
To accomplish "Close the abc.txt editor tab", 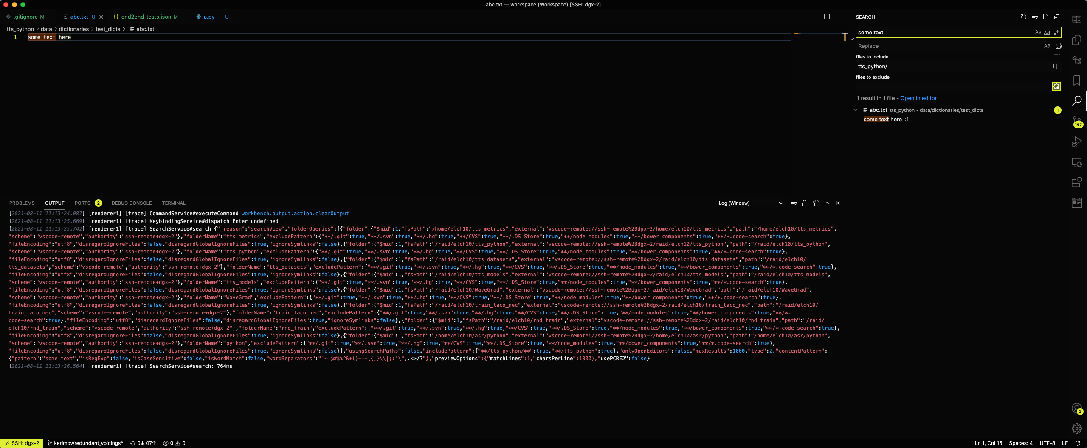I will pyautogui.click(x=101, y=17).
